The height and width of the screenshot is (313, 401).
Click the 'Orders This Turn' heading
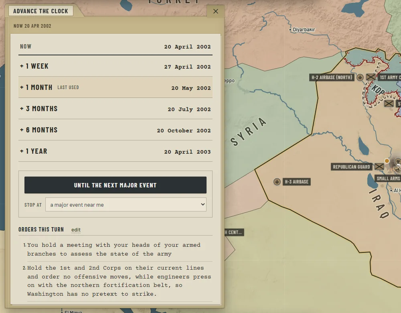tap(41, 229)
